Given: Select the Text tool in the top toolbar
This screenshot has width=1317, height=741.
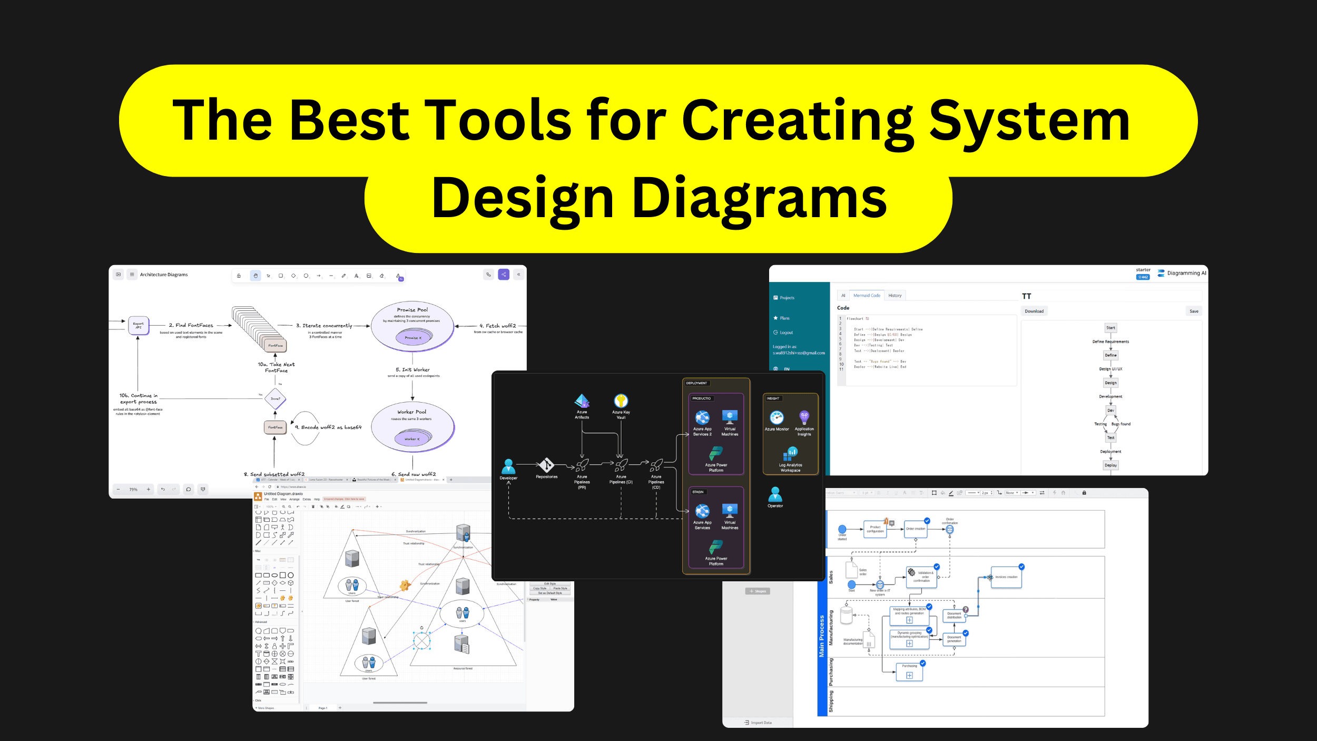Looking at the screenshot, I should point(356,276).
